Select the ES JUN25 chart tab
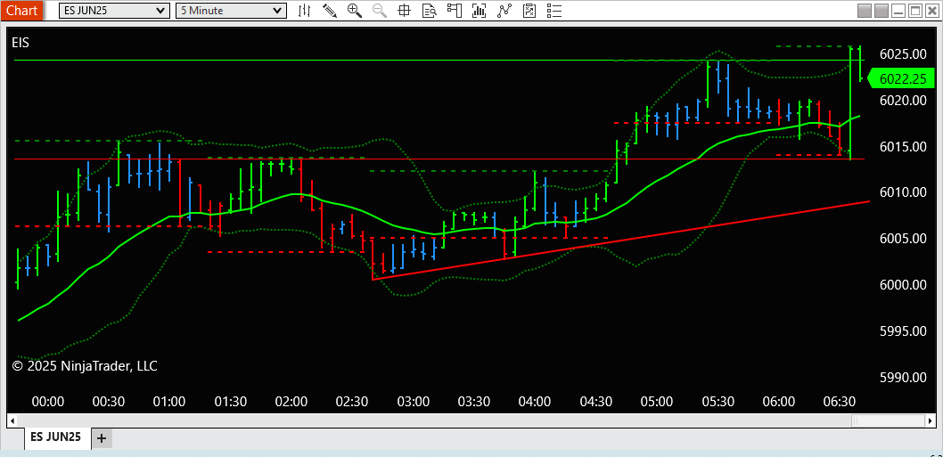The image size is (943, 457). tap(57, 437)
